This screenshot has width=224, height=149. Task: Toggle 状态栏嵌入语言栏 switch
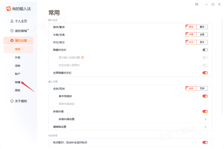(x=205, y=65)
